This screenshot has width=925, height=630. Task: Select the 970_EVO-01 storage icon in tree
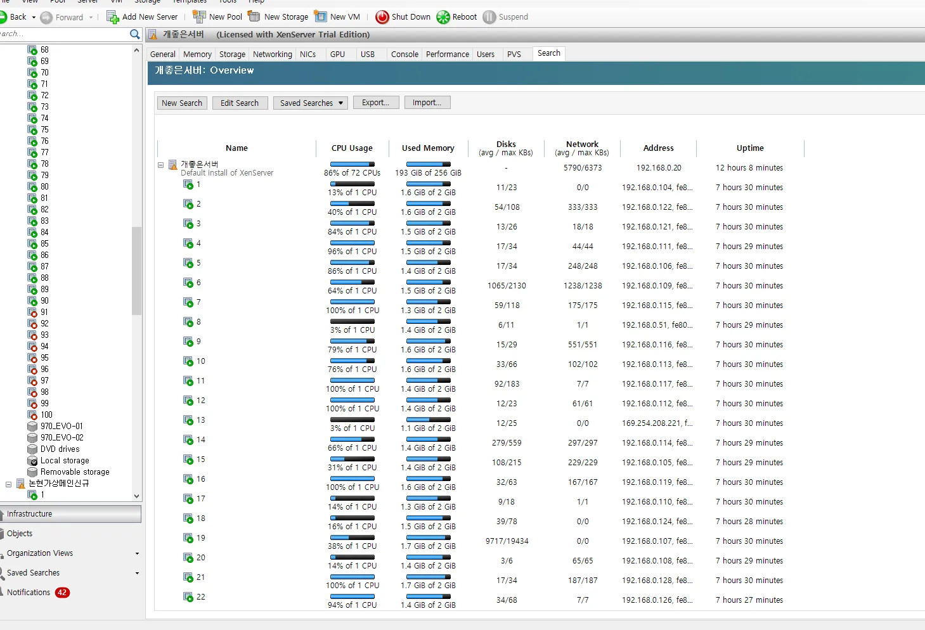[33, 427]
